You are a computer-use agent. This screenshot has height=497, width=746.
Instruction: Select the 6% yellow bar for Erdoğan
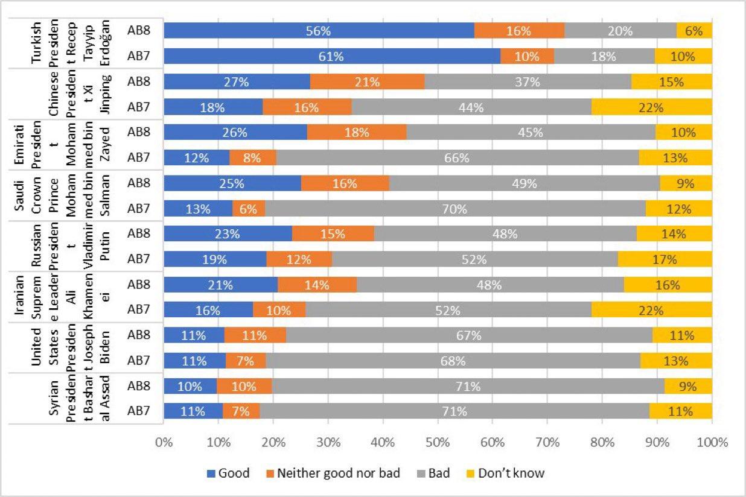[x=694, y=31]
